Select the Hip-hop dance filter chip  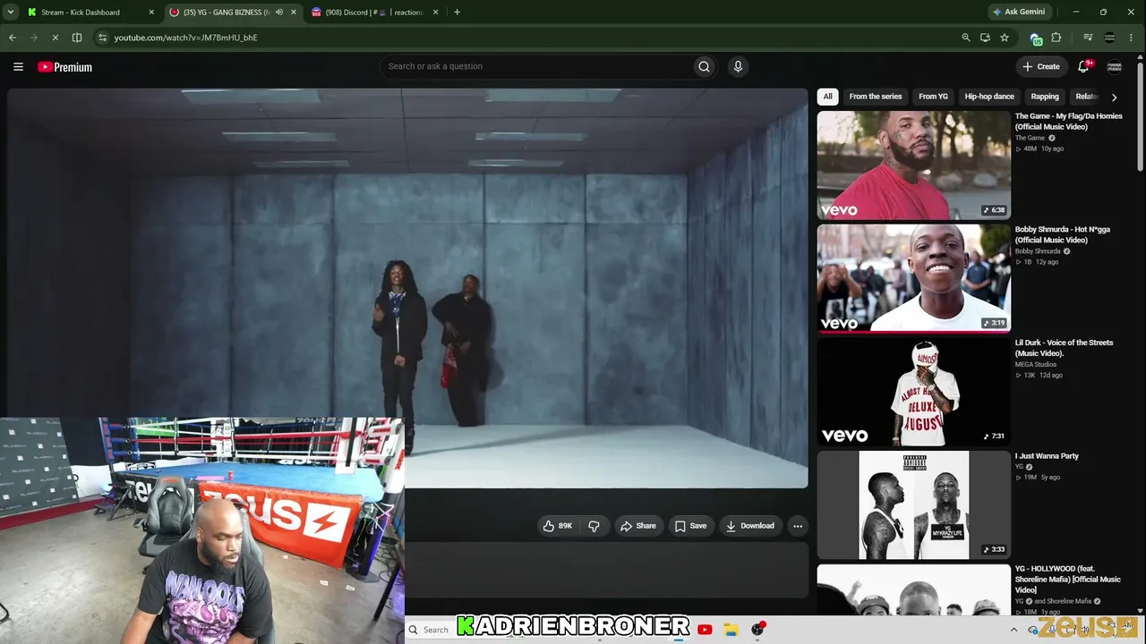[989, 97]
